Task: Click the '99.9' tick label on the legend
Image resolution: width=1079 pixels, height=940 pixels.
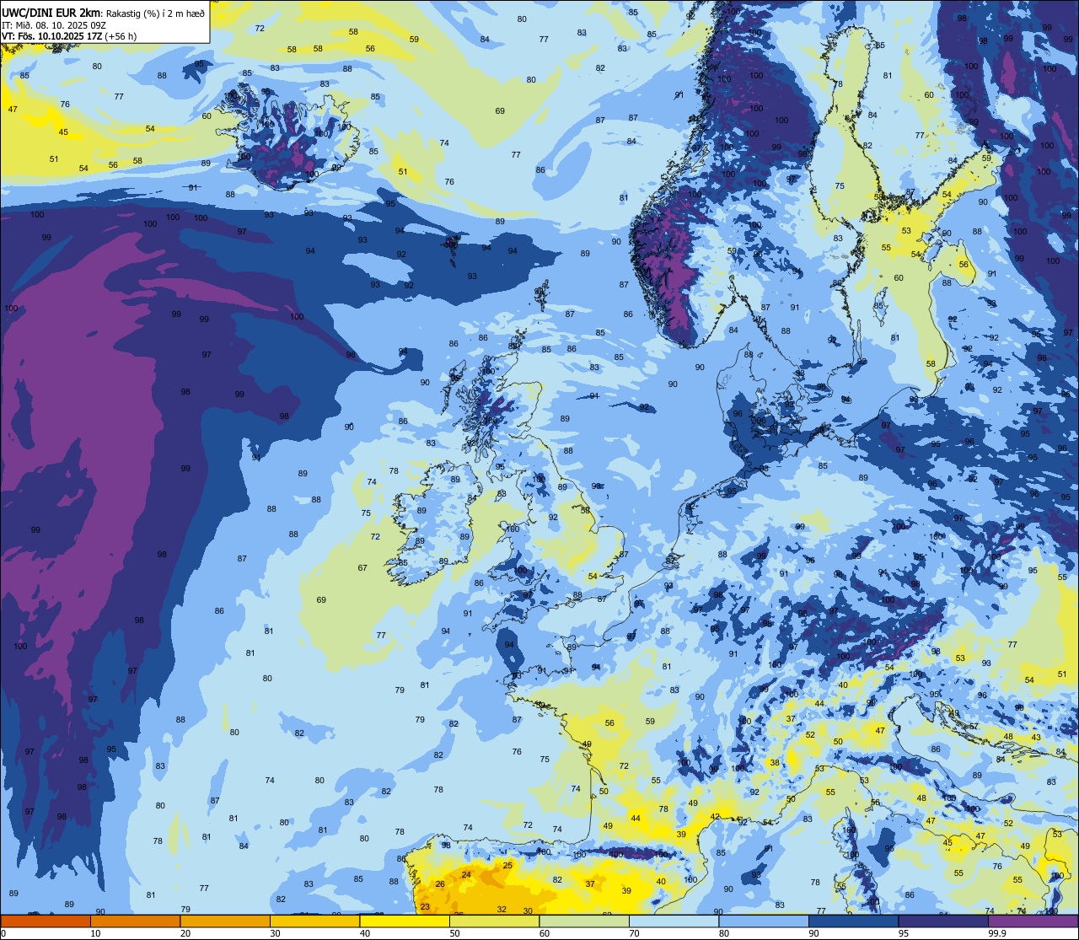Action: coord(997,933)
